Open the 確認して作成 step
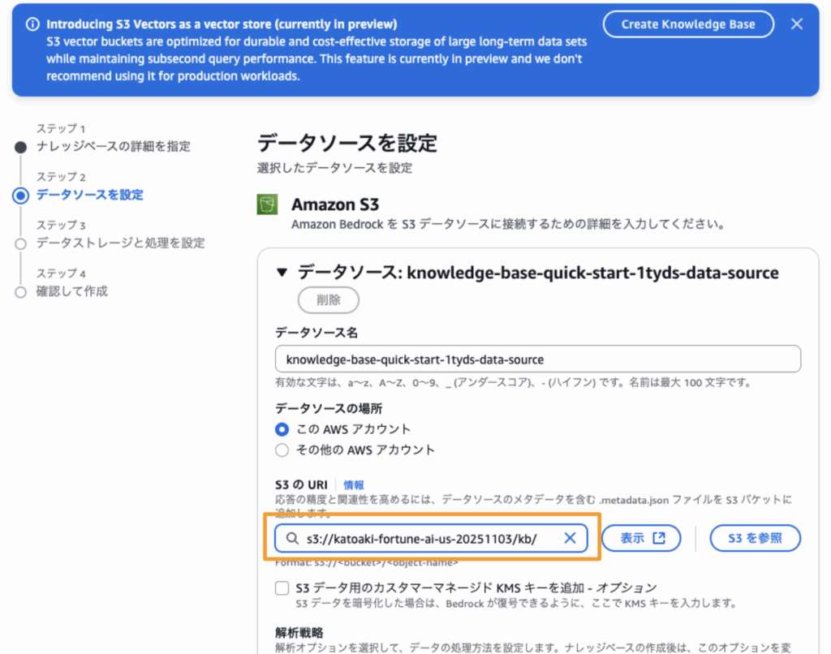This screenshot has height=654, width=831. (72, 291)
